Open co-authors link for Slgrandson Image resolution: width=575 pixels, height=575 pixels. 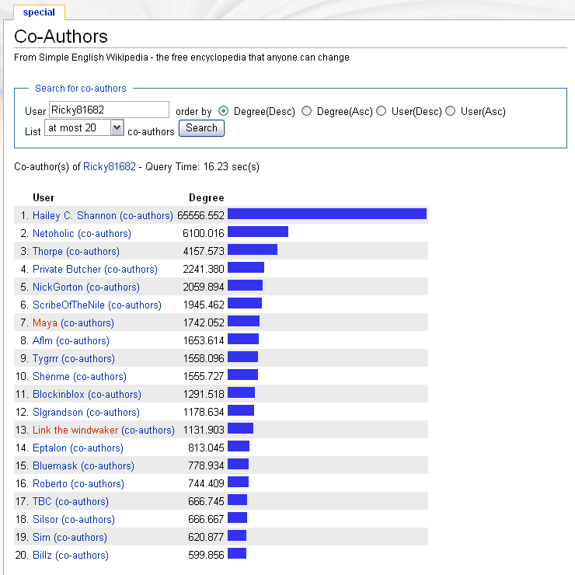[x=113, y=412]
